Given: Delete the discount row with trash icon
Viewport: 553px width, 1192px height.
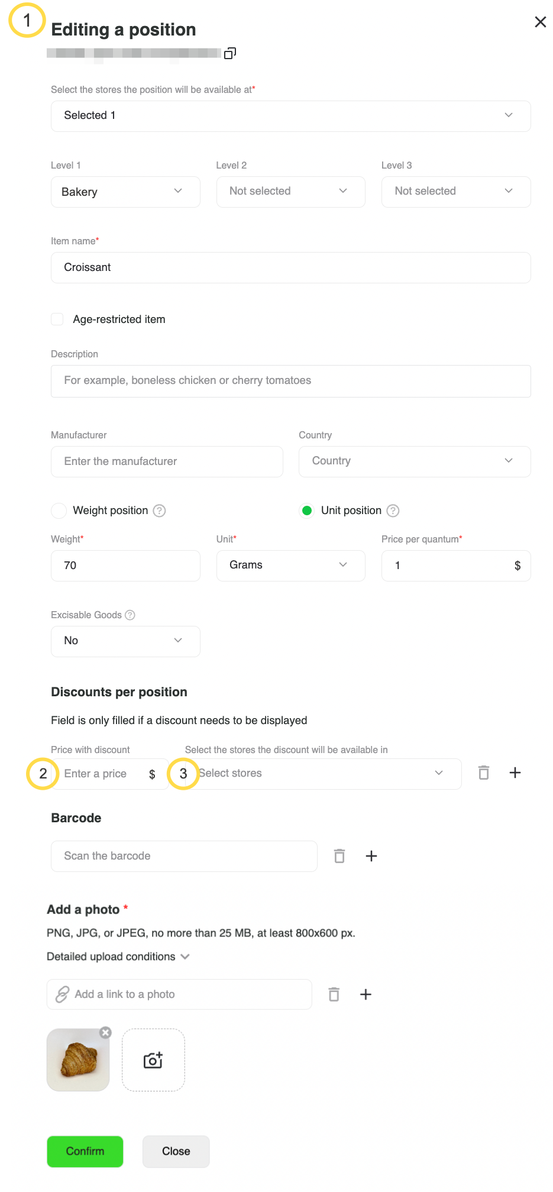Looking at the screenshot, I should coord(484,773).
